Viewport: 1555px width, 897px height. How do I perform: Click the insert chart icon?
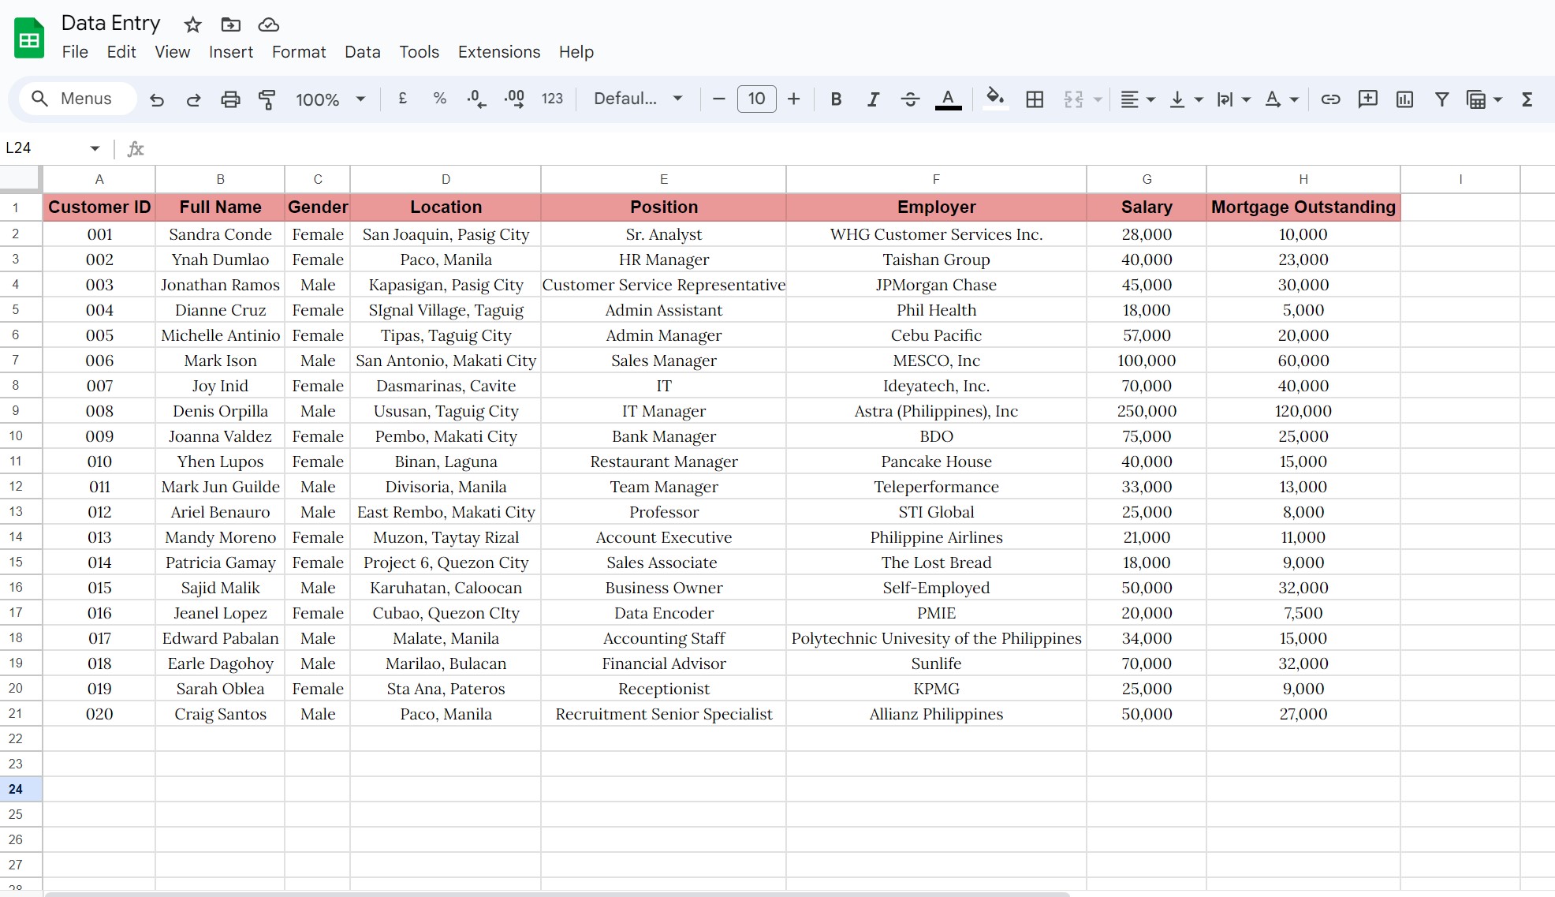tap(1404, 99)
